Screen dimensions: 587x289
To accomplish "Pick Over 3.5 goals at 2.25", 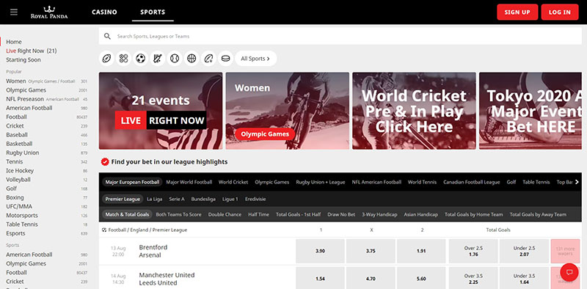I will 473,279.
